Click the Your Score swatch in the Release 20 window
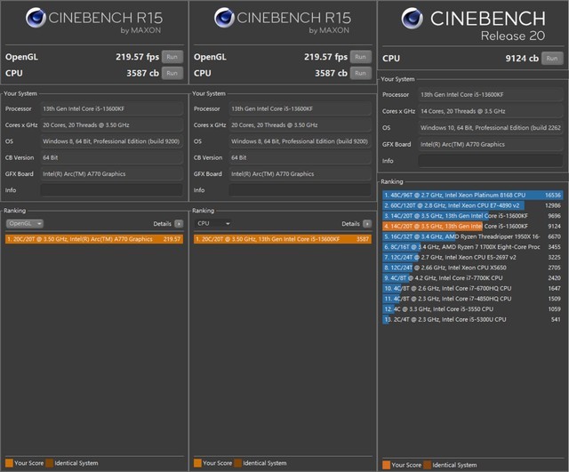Image resolution: width=569 pixels, height=472 pixels. tap(387, 465)
